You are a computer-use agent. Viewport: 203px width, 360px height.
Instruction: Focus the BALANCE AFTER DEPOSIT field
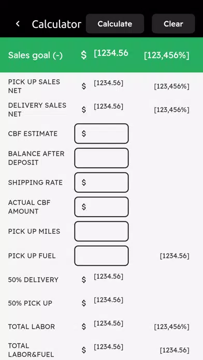pos(102,158)
